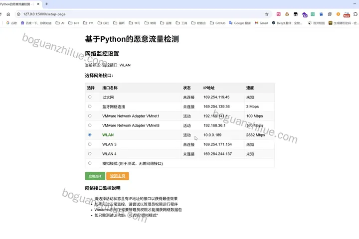Screen dimensions: 359x239
Task: Open the DeepL翻译 bookmark
Action: coord(287,23)
